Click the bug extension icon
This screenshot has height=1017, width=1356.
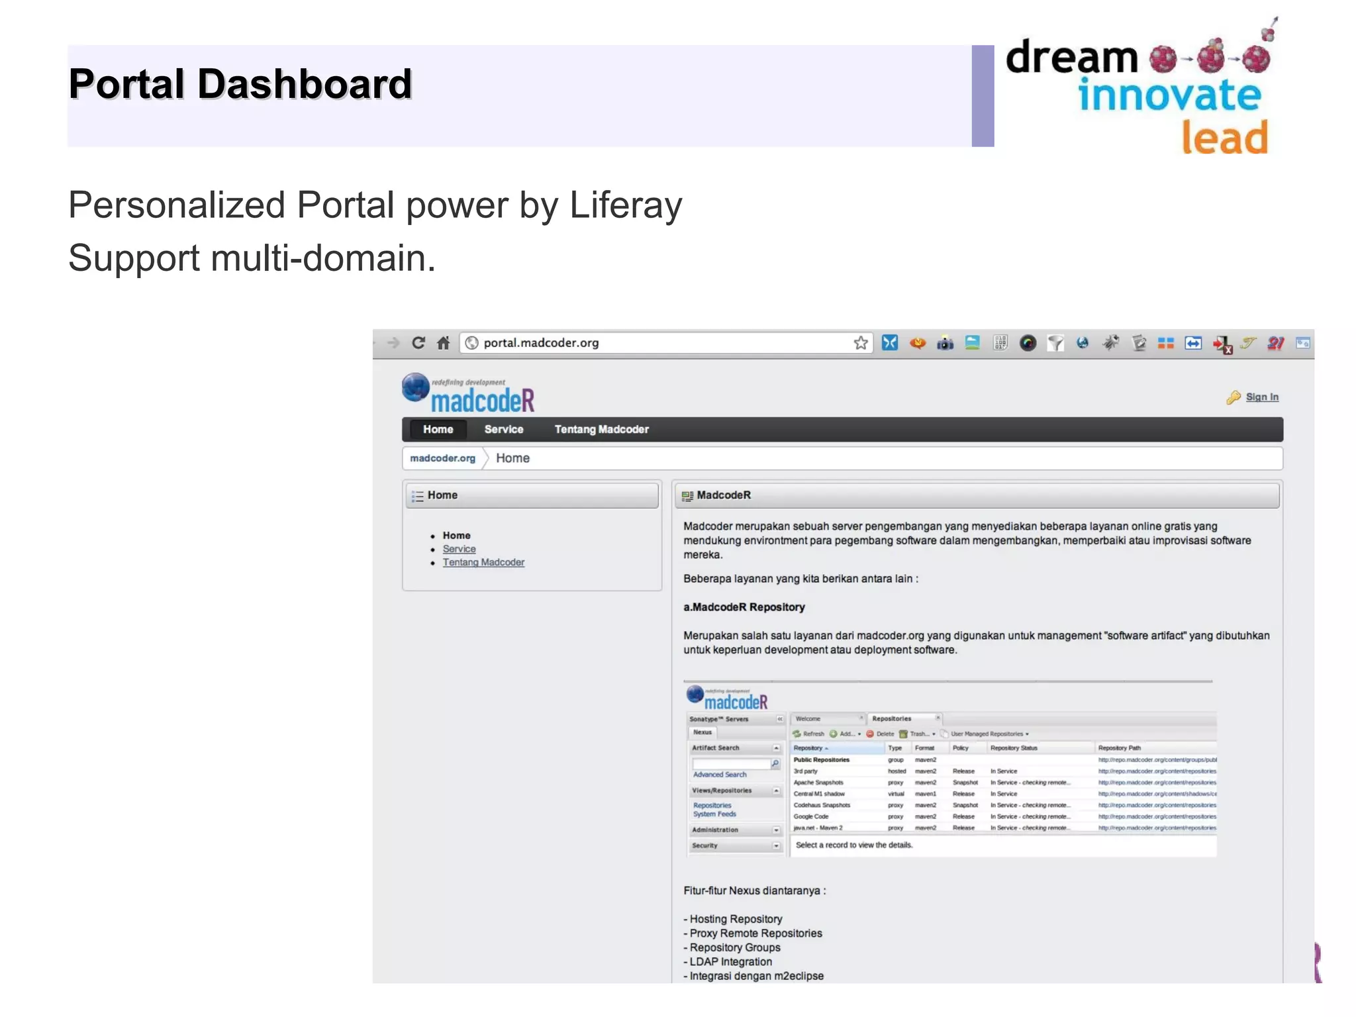click(x=1110, y=342)
